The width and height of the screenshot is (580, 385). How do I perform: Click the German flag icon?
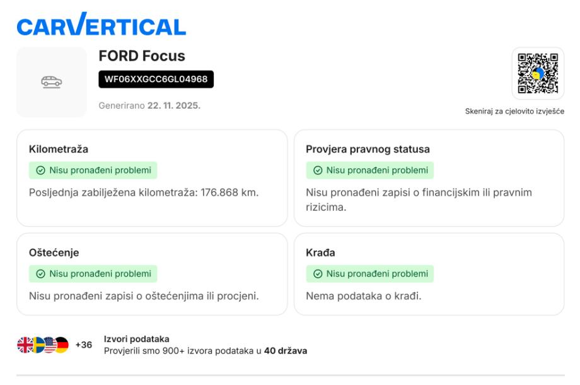click(61, 345)
